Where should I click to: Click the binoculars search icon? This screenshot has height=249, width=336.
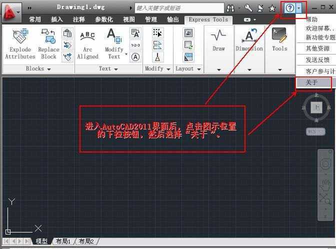click(230, 8)
